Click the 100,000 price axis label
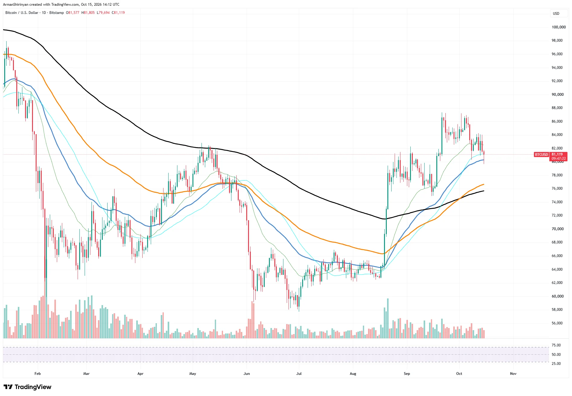Image resolution: width=572 pixels, height=396 pixels. [x=559, y=27]
